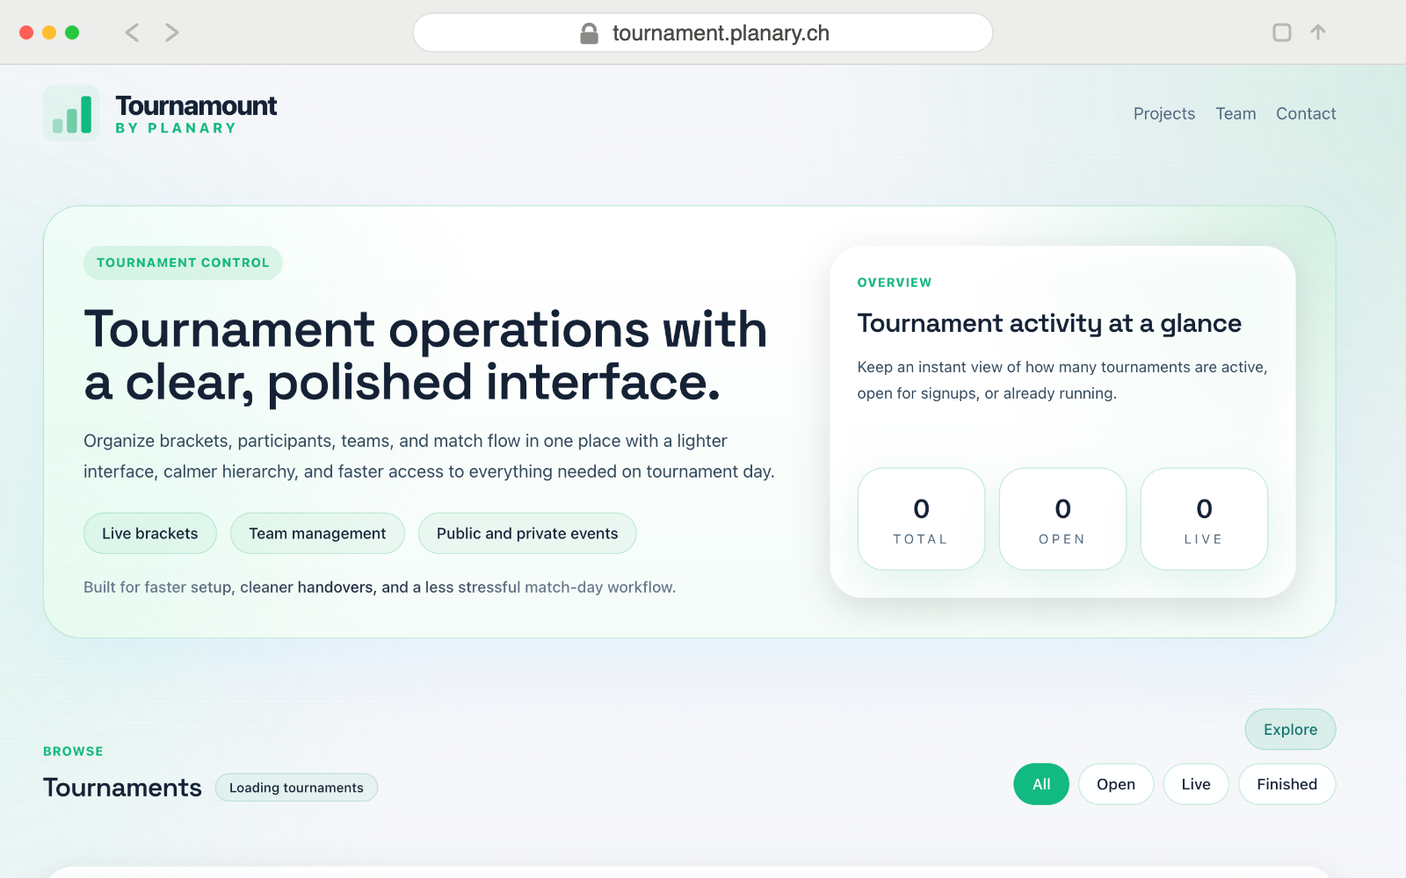Click the Browse section label
Screen dimensions: 1406x878
pos(73,752)
